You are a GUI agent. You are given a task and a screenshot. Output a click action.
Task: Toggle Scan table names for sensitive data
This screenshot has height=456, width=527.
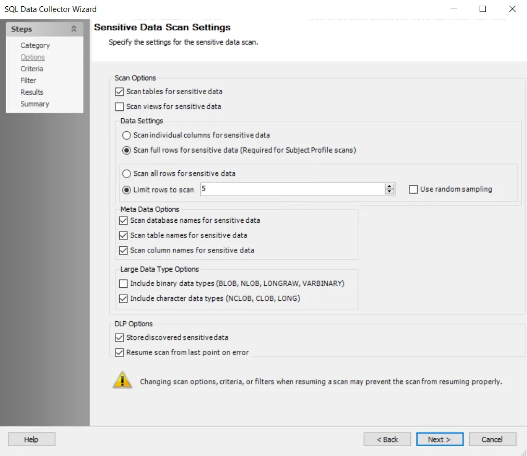click(x=123, y=235)
